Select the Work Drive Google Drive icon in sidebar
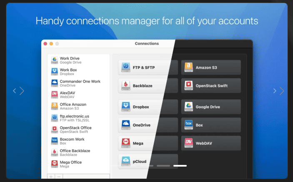 point(54,60)
